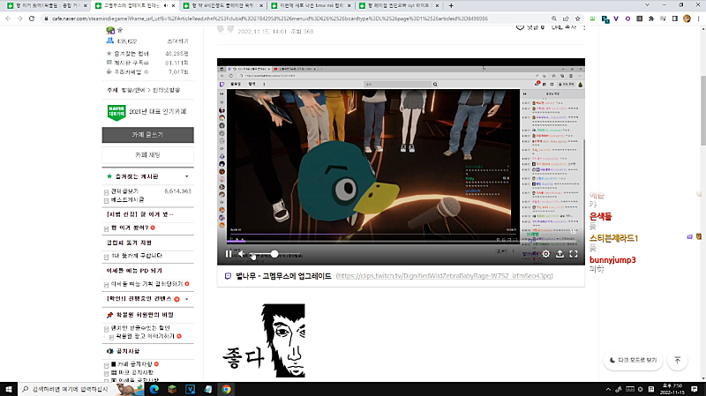Open video settings gear icon

(x=545, y=254)
